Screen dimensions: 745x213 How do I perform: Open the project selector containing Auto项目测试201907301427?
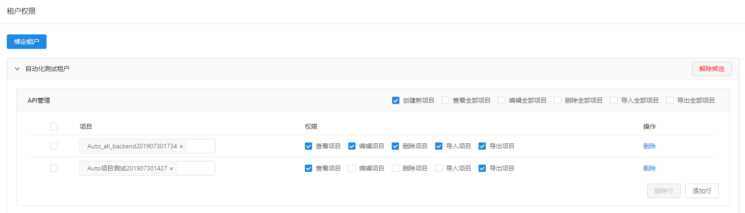tap(195, 168)
